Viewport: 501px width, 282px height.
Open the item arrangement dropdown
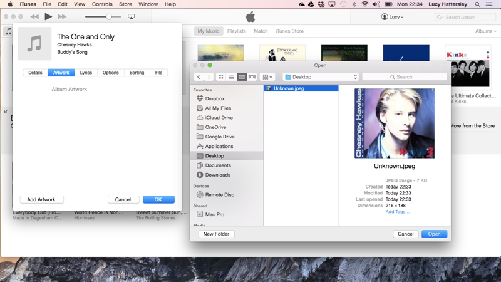pyautogui.click(x=267, y=76)
